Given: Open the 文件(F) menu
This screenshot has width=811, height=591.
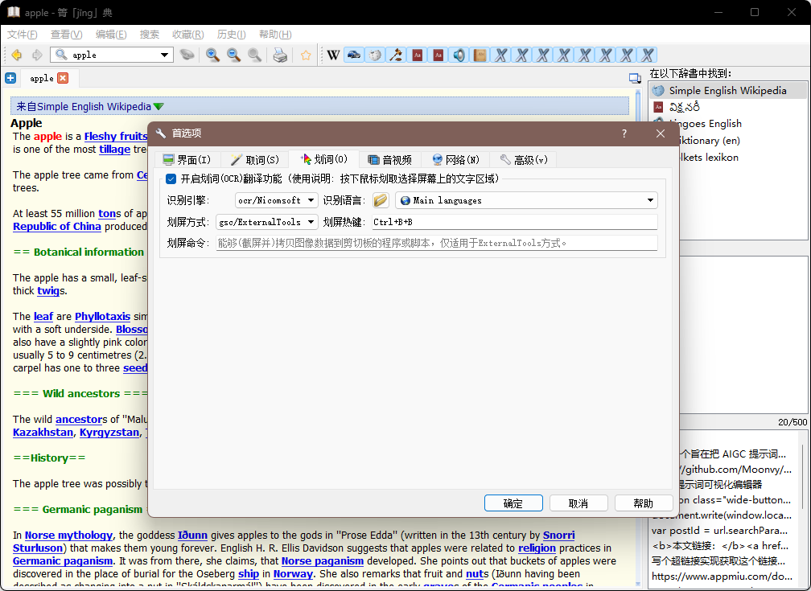Looking at the screenshot, I should pos(23,35).
